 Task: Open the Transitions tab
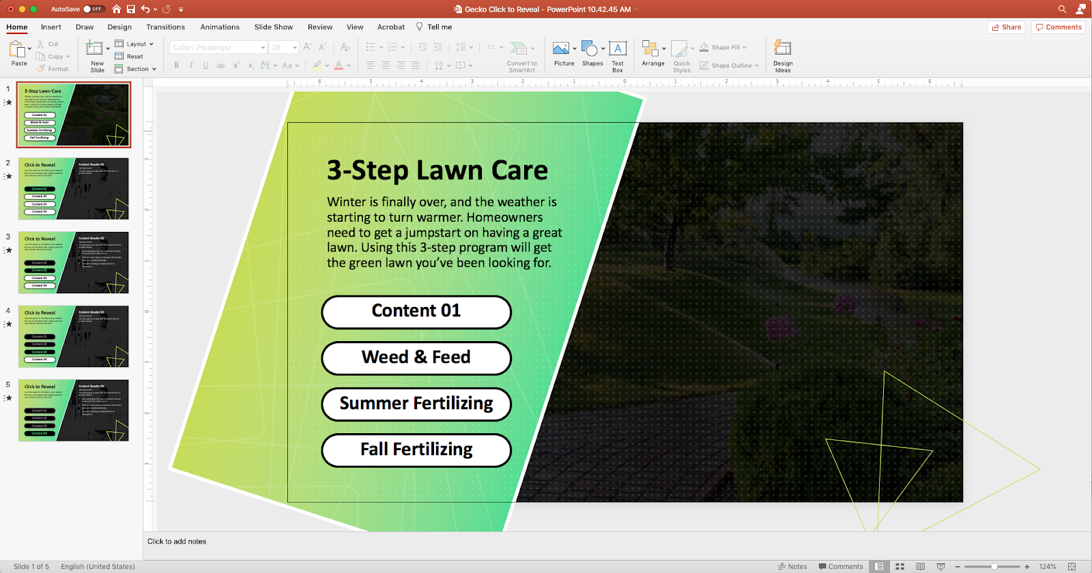point(165,27)
